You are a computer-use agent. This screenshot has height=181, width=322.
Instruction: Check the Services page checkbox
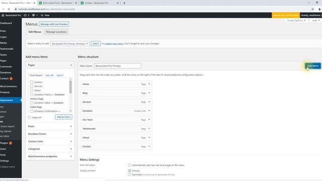point(32,86)
